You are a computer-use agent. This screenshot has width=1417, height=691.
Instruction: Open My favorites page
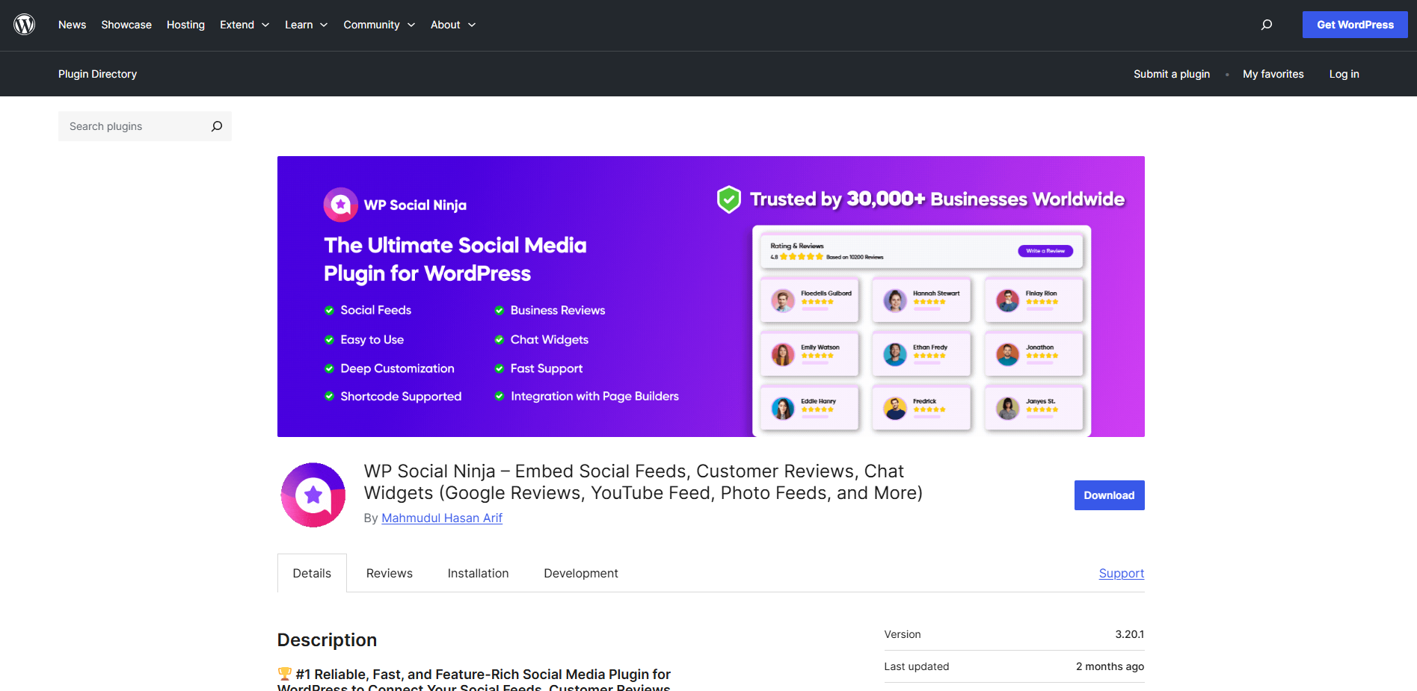click(x=1273, y=74)
